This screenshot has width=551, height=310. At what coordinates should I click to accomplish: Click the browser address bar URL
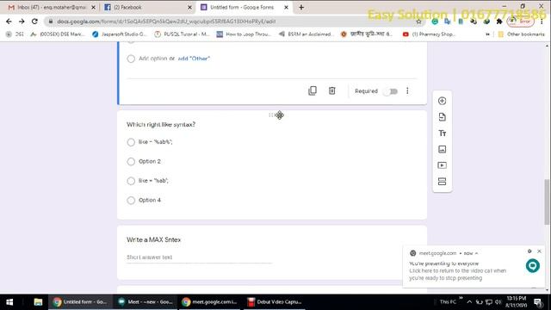click(x=166, y=22)
